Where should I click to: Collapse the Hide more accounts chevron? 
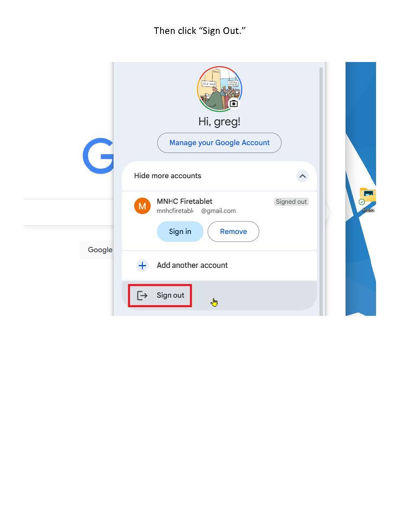(x=303, y=176)
